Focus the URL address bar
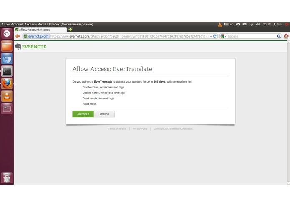Viewport: 290px width, 206px height. pos(127,36)
